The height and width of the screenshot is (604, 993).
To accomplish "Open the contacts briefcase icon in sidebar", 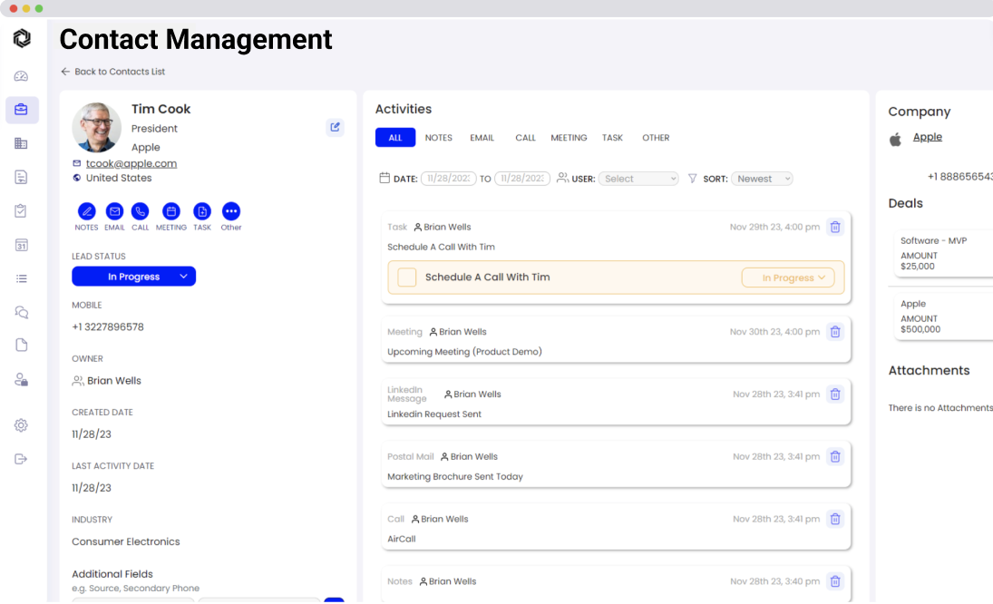I will pos(22,110).
